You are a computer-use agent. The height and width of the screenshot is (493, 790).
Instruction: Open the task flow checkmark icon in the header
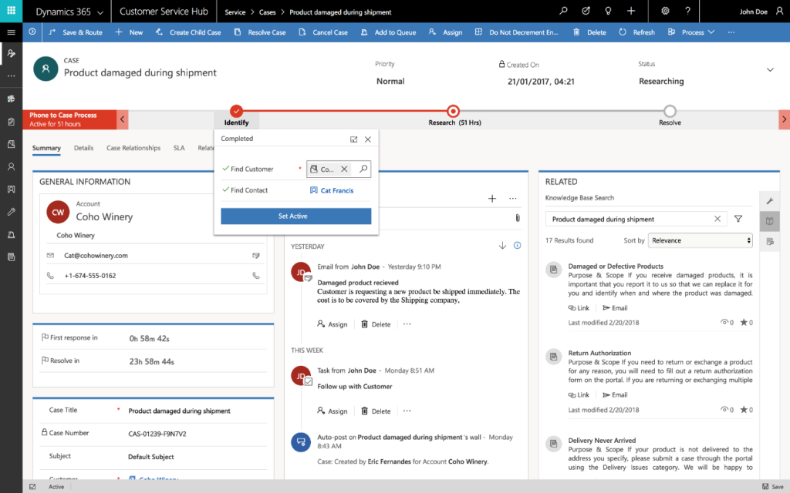point(586,11)
